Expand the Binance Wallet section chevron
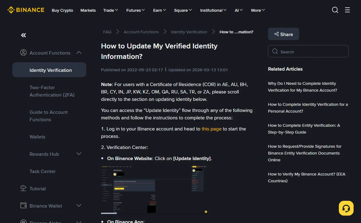This screenshot has width=361, height=223. click(79, 205)
